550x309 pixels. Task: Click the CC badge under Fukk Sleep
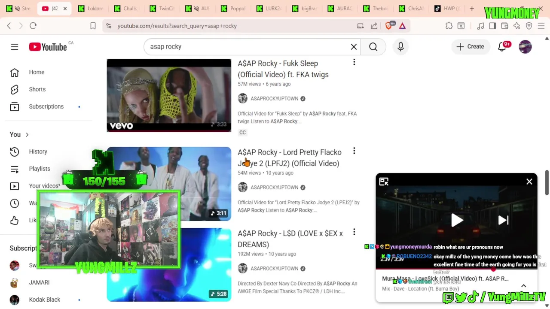point(242,133)
